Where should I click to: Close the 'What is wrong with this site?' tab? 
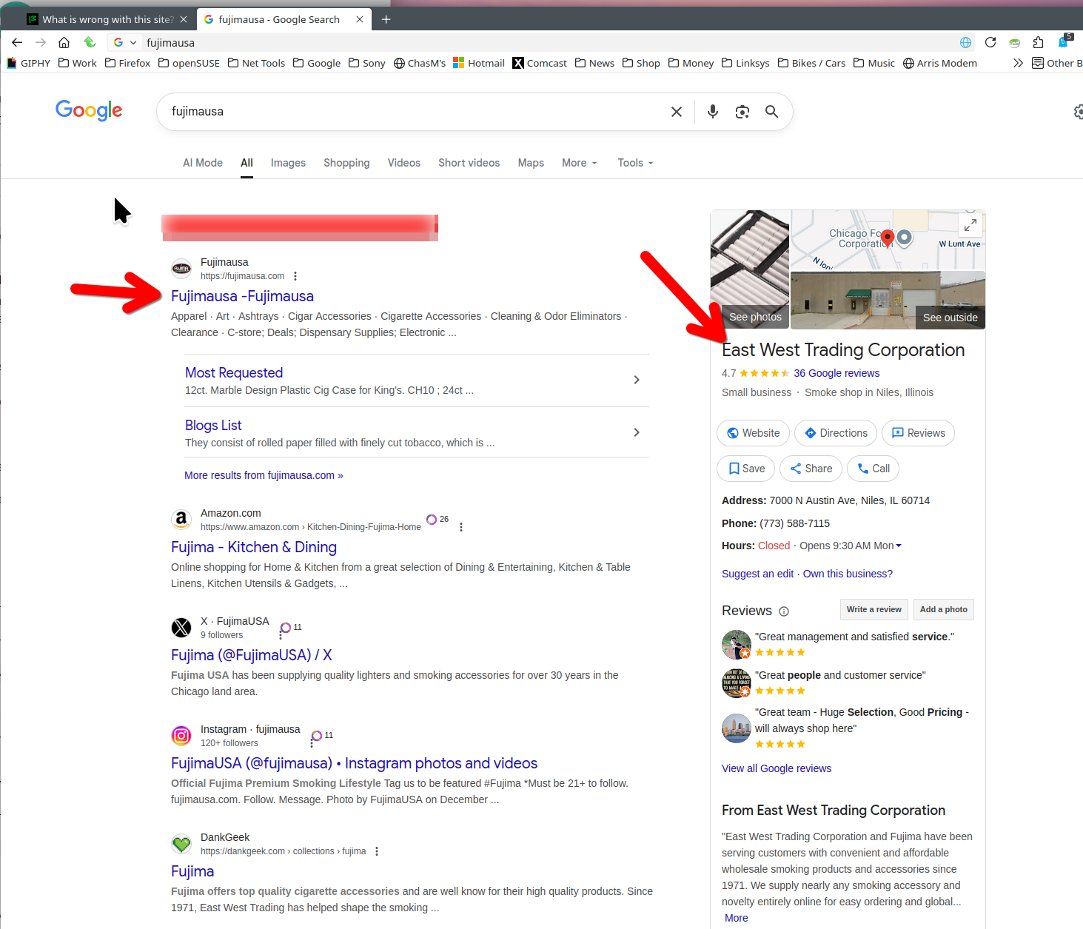click(x=184, y=19)
